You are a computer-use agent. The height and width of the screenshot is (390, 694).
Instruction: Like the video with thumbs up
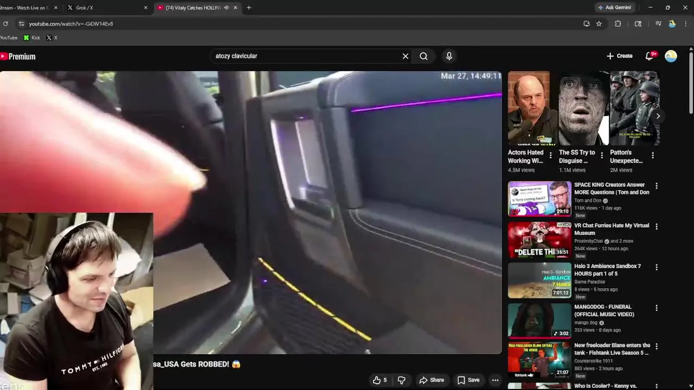(x=380, y=380)
